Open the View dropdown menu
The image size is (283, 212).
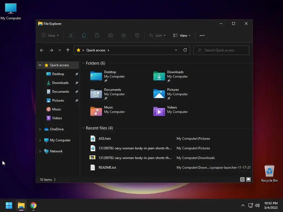click(x=182, y=36)
